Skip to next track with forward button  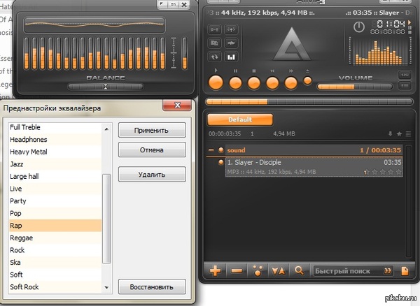pos(290,83)
